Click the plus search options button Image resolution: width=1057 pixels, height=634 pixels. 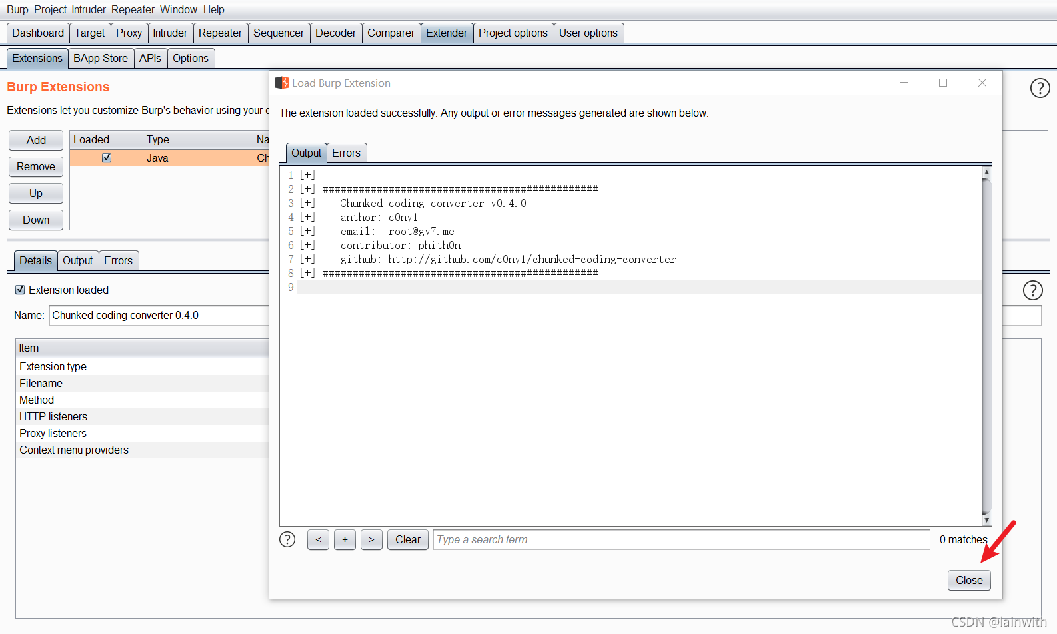(345, 540)
